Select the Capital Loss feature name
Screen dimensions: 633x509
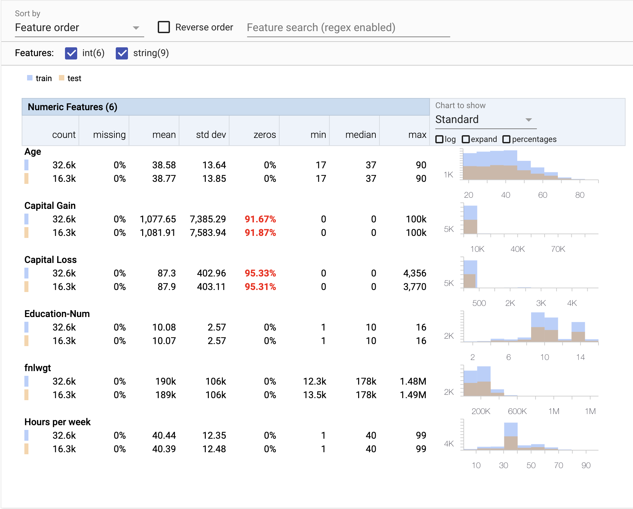tap(50, 260)
